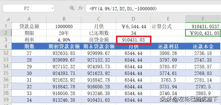Click the 20年 cell

click(x=64, y=33)
